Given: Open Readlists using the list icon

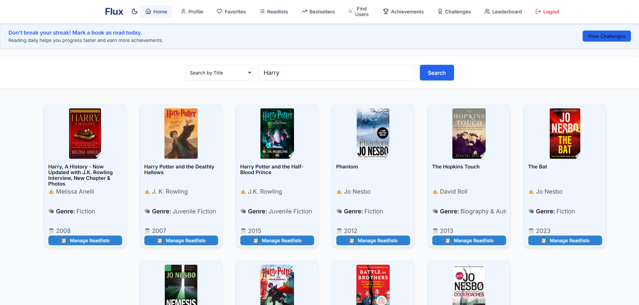Looking at the screenshot, I should pos(261,11).
